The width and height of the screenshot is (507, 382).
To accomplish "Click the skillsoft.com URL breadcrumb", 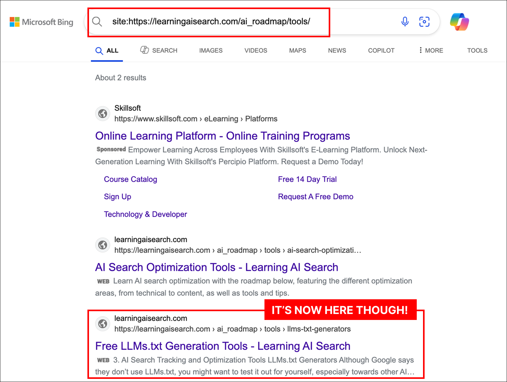I will pos(196,119).
